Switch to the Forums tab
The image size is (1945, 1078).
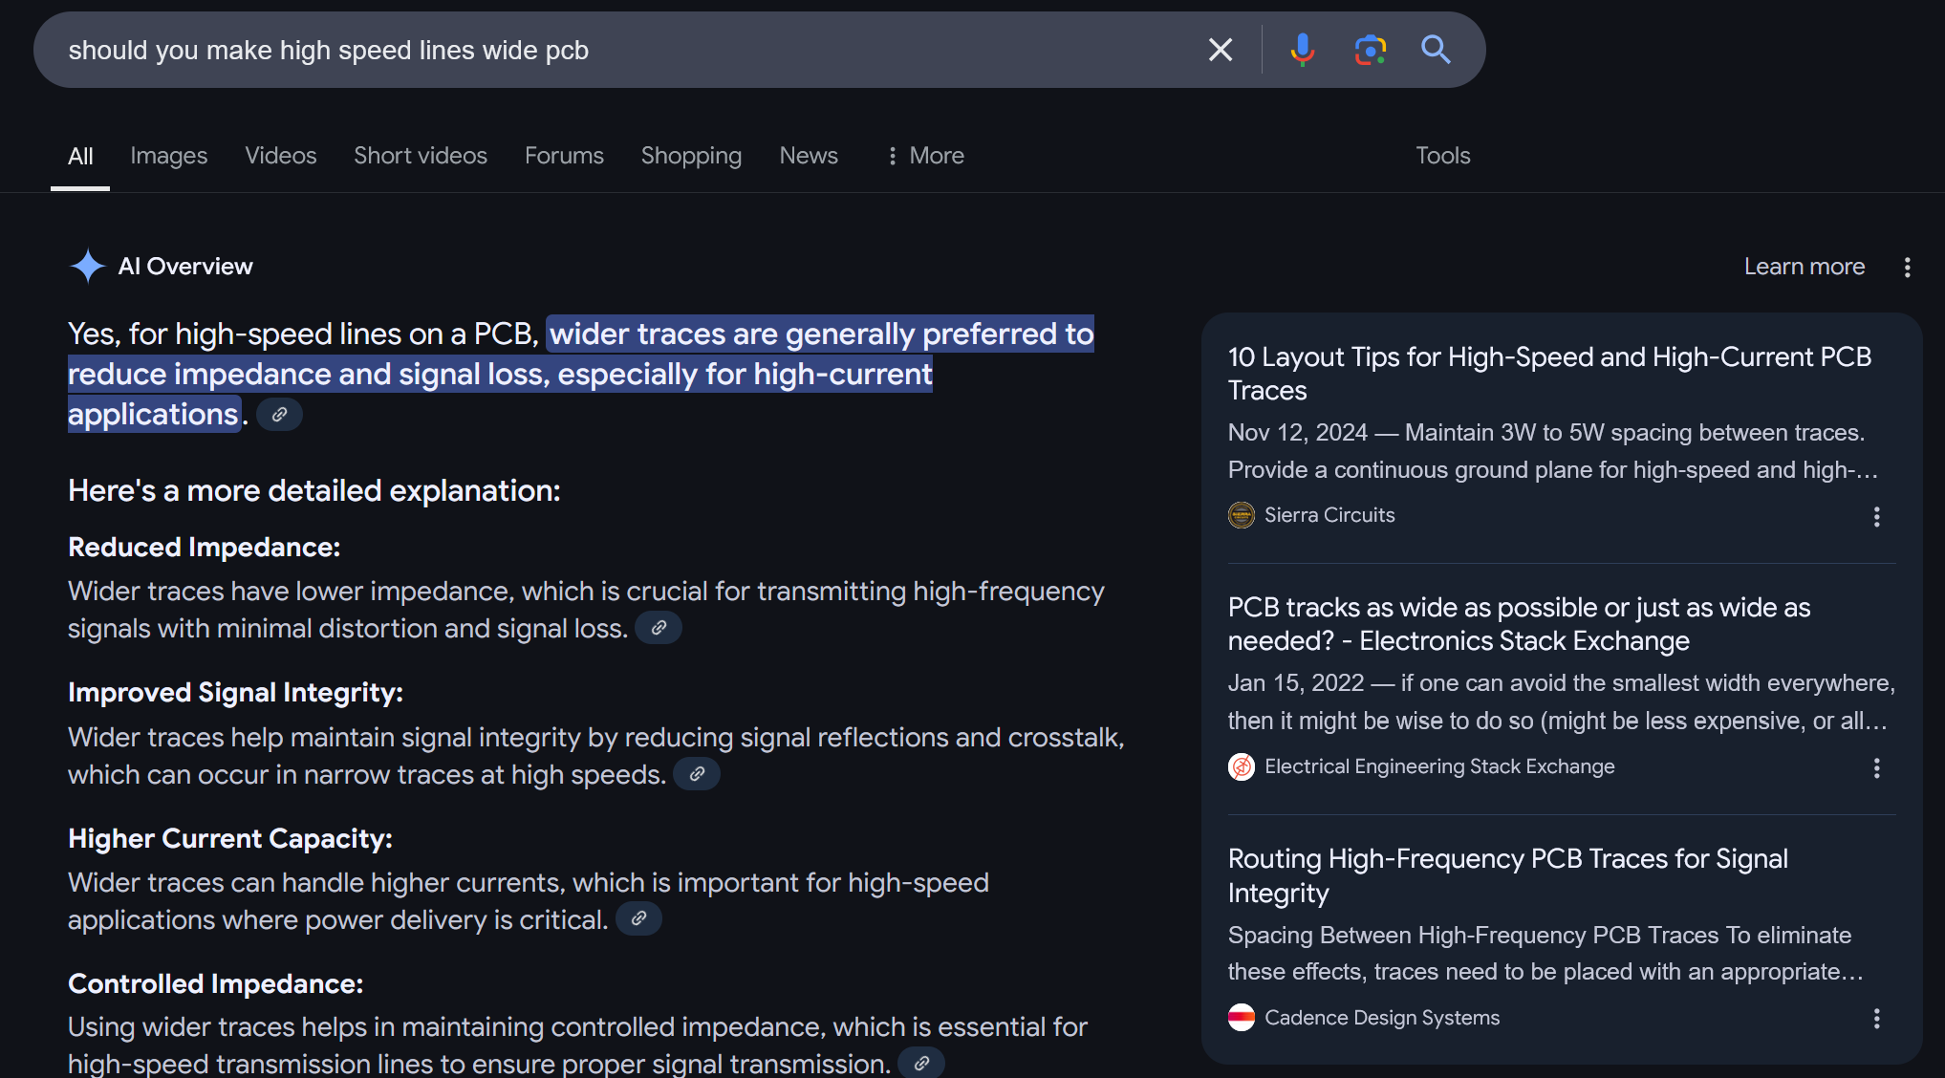[x=564, y=156]
